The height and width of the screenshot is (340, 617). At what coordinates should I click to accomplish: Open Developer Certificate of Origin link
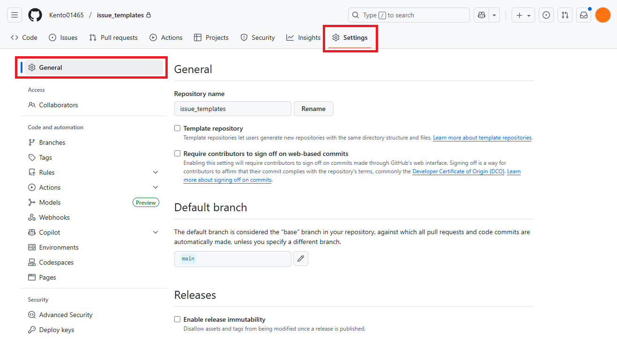click(x=458, y=171)
